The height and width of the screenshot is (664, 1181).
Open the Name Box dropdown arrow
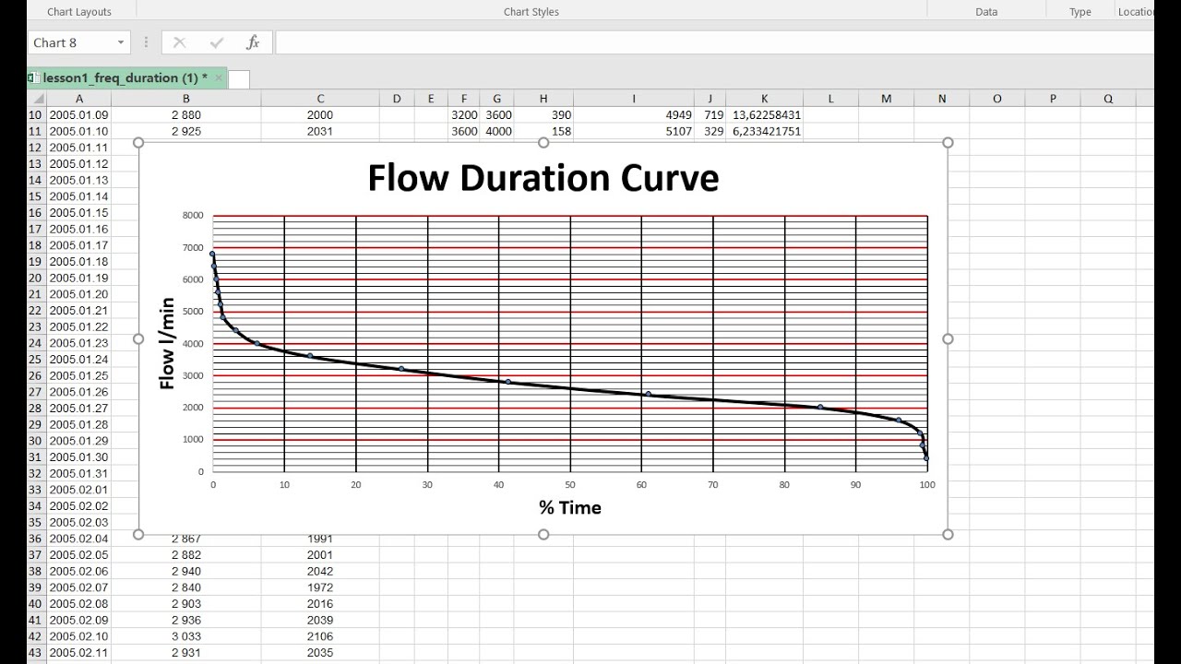point(121,42)
